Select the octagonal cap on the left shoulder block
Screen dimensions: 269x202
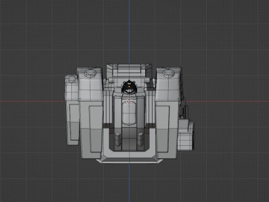[x=90, y=73]
